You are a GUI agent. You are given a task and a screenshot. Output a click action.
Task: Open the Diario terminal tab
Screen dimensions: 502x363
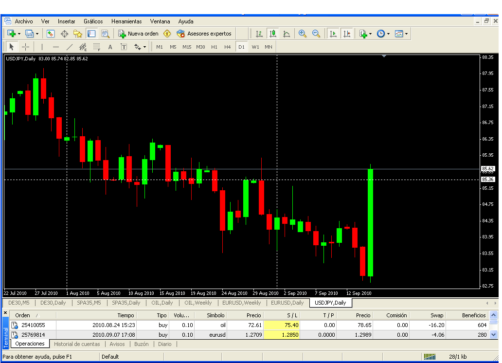(164, 344)
